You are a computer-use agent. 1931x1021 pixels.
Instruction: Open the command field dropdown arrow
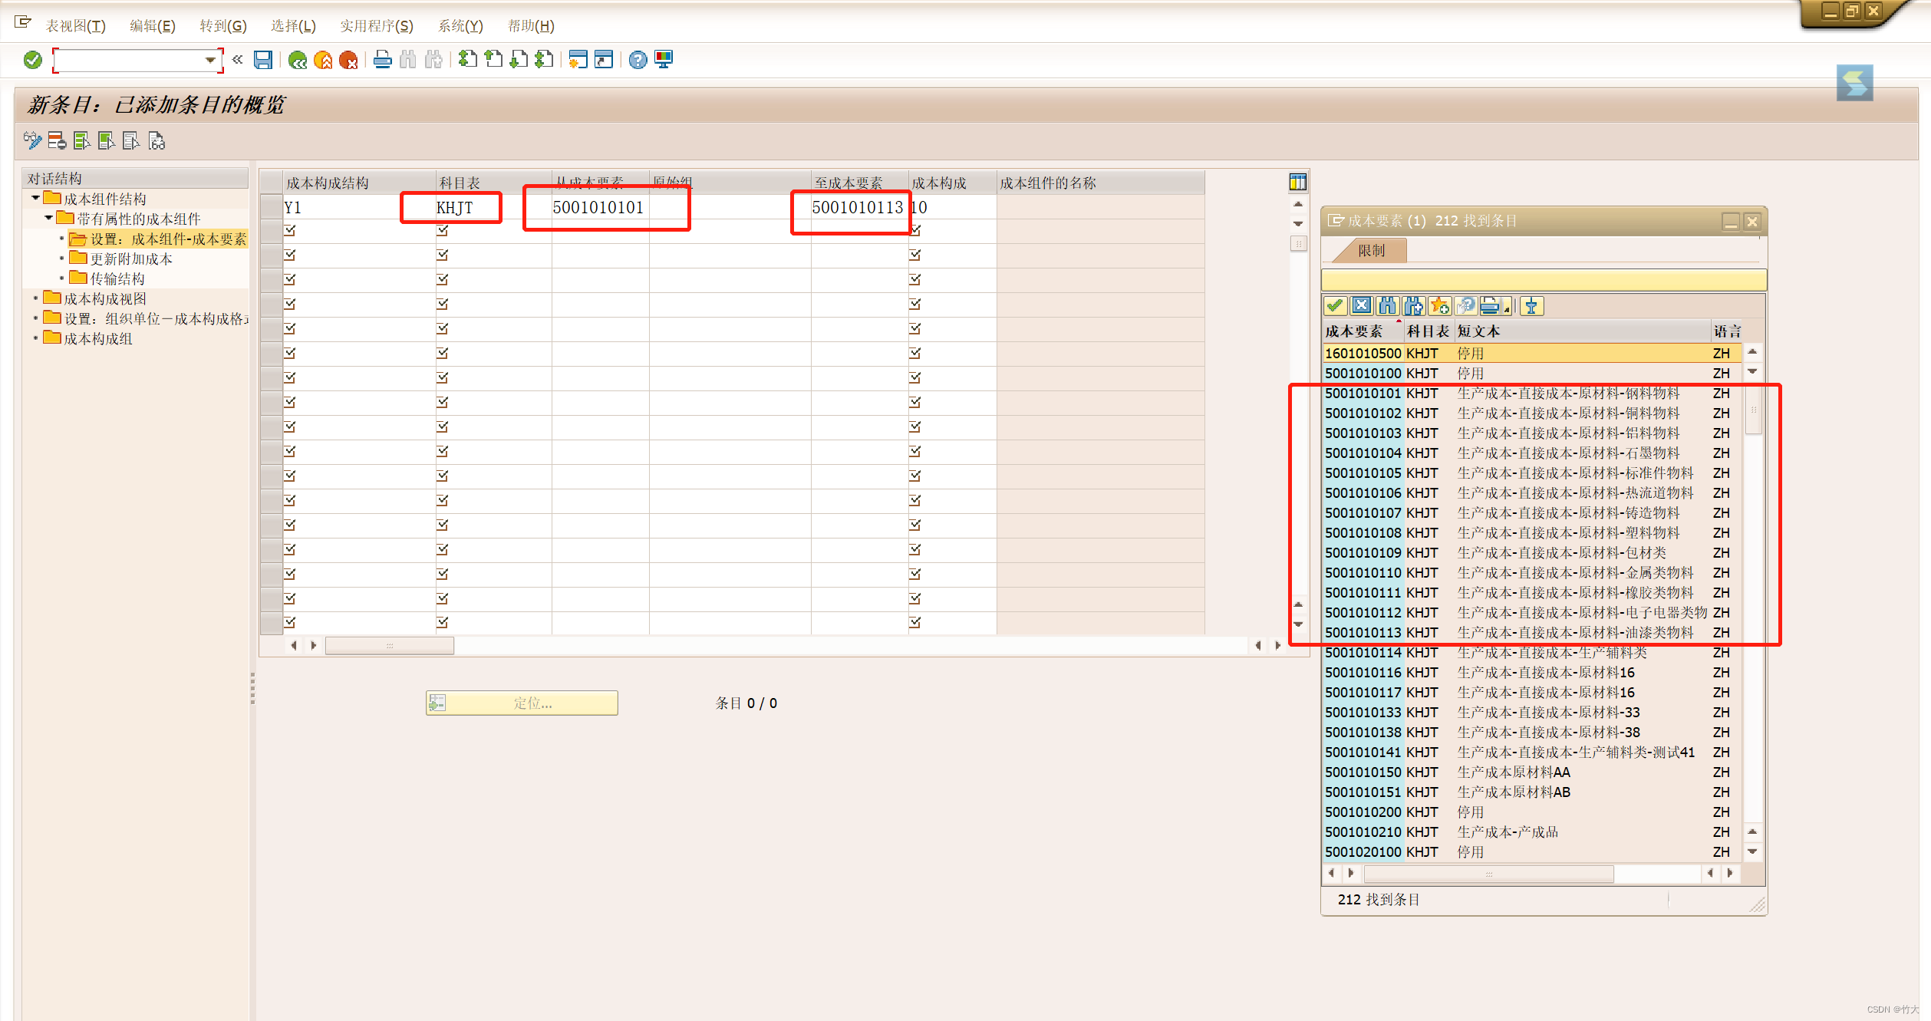click(x=209, y=60)
